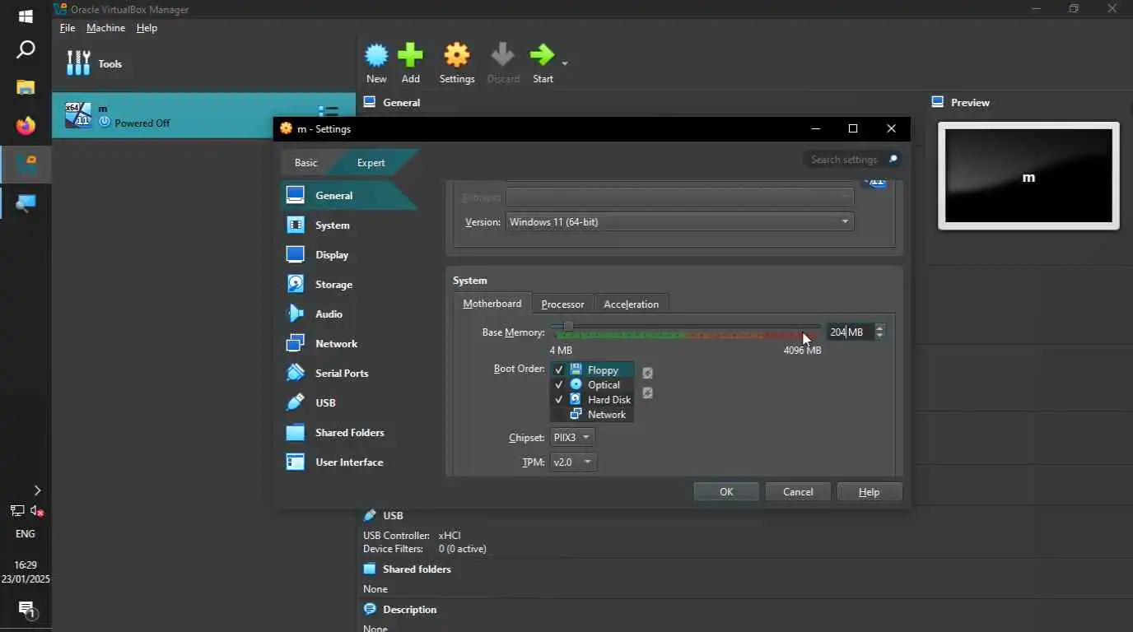Move boot device up with arrow icon
Viewport: 1133px width, 632px height.
tap(647, 373)
